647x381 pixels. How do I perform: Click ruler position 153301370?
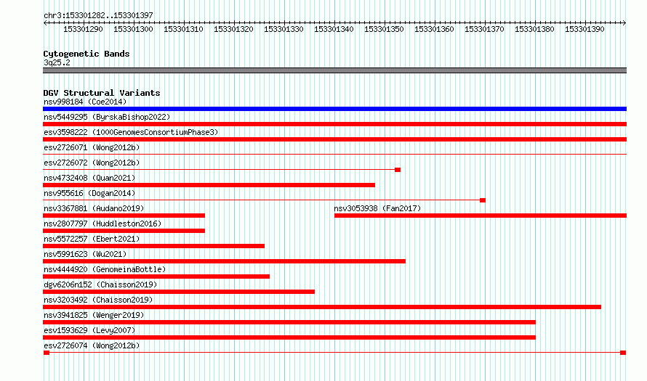click(484, 29)
